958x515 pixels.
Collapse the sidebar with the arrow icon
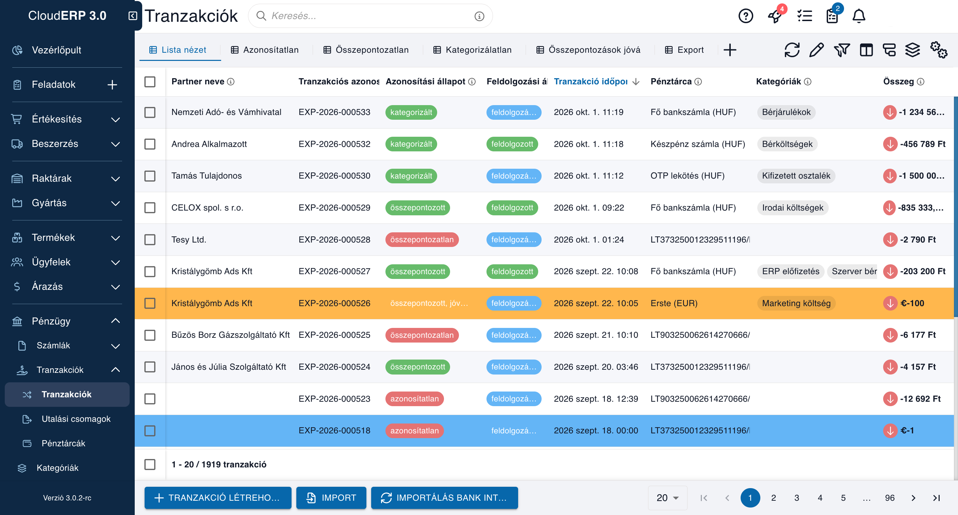(x=133, y=16)
